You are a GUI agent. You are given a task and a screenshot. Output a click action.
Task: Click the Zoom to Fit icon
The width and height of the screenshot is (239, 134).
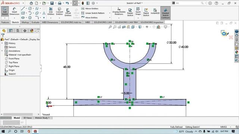click(110, 27)
